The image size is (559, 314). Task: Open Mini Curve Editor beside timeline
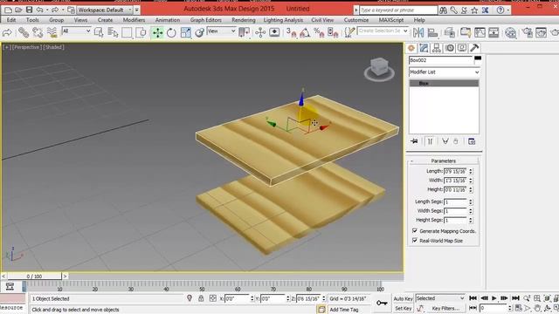click(10, 286)
